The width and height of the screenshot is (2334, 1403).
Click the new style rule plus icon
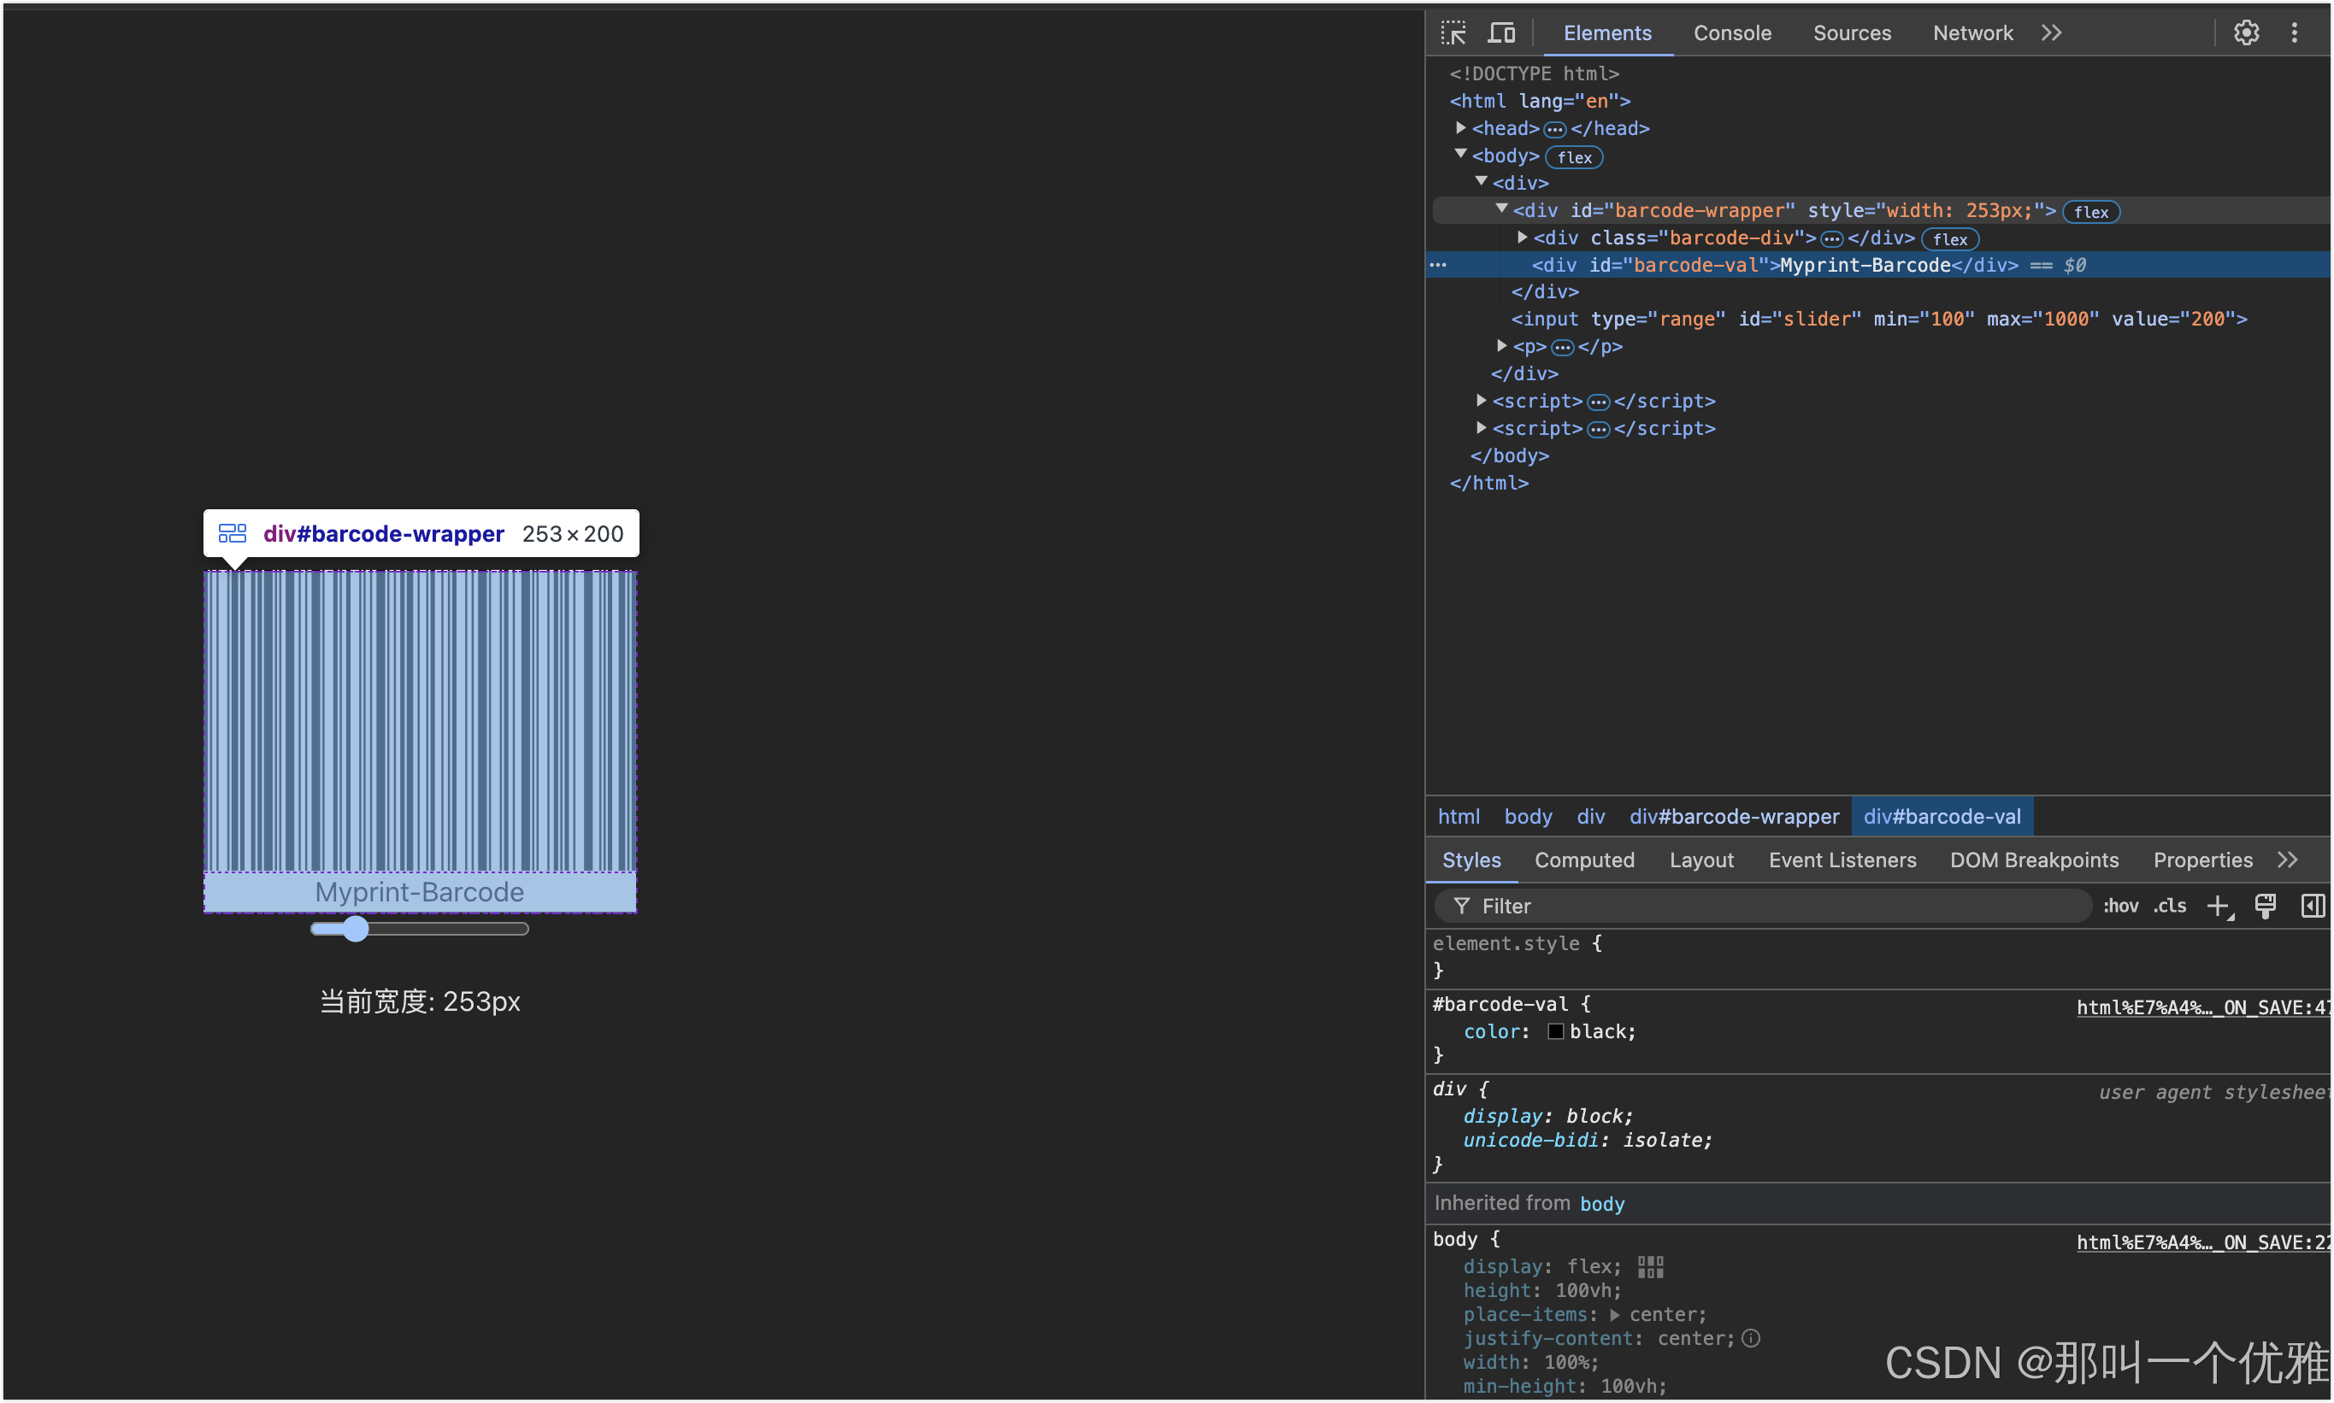2219,907
